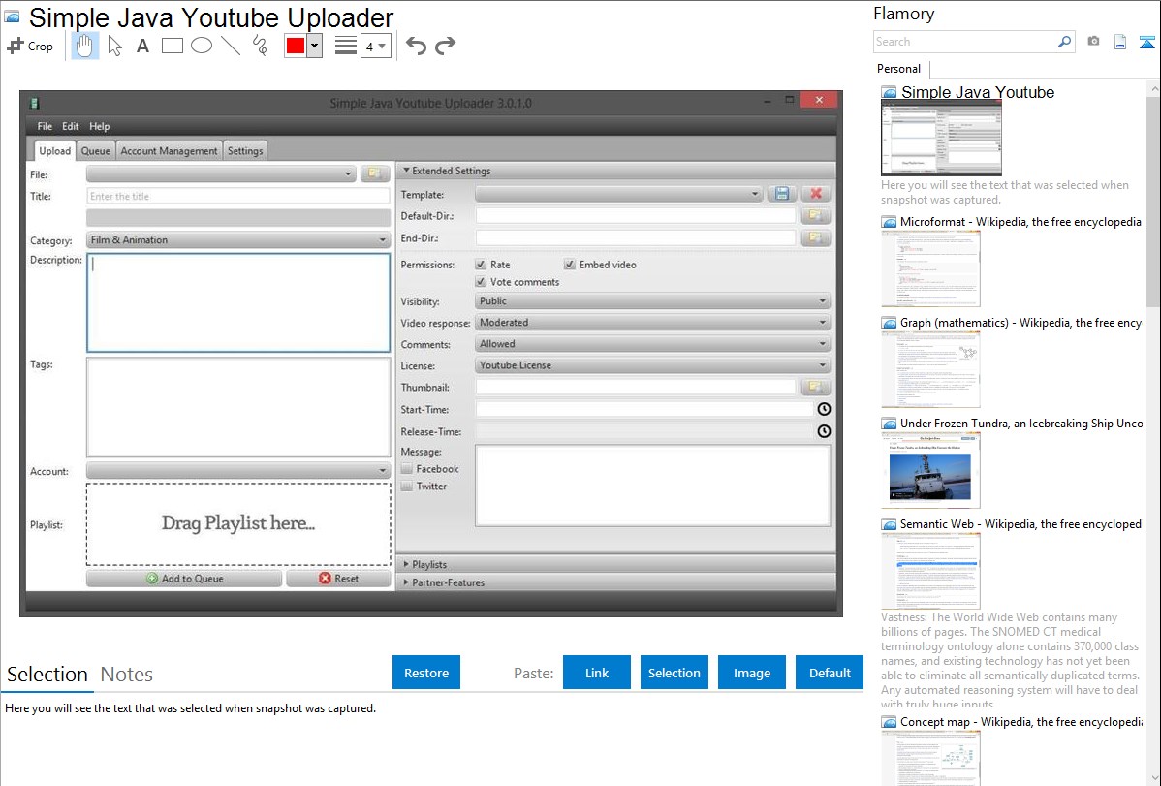The image size is (1161, 786).
Task: Expand the Partner-Features section
Action: (615, 583)
